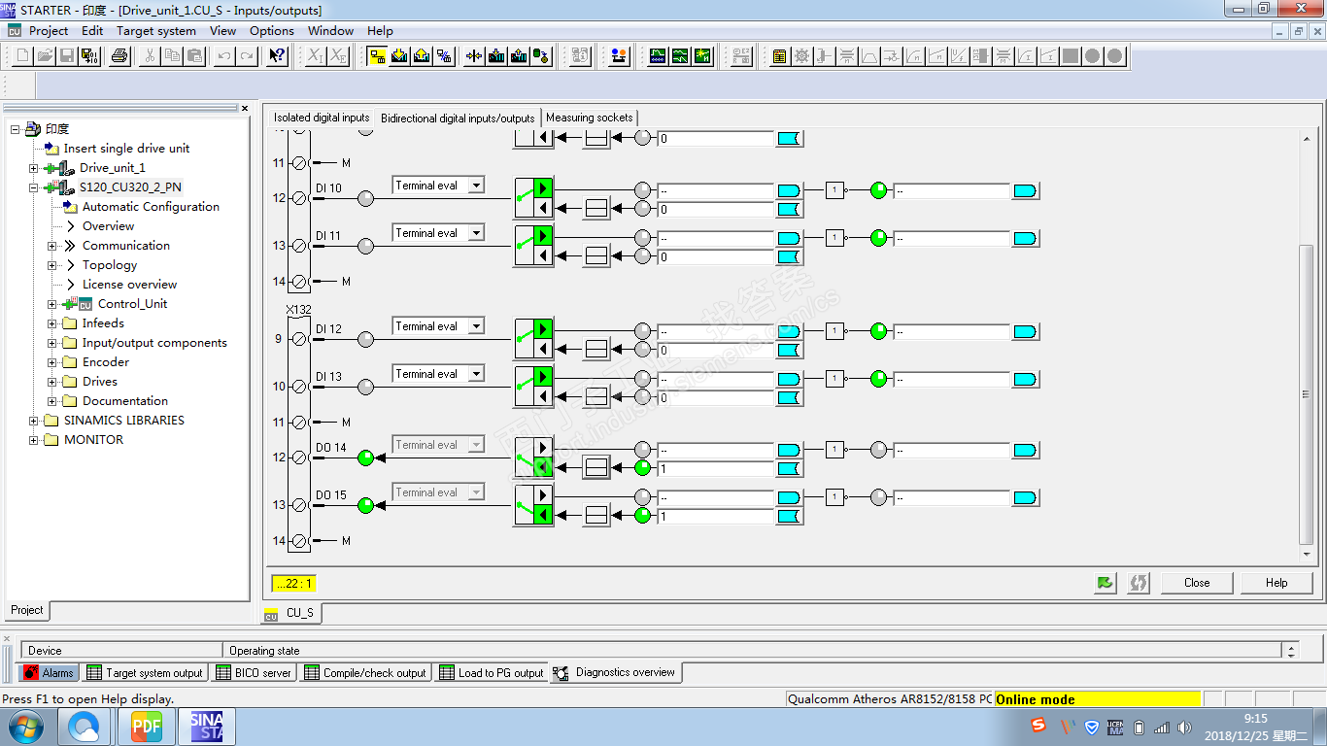Open the Project menu
The height and width of the screenshot is (746, 1327).
point(49,30)
